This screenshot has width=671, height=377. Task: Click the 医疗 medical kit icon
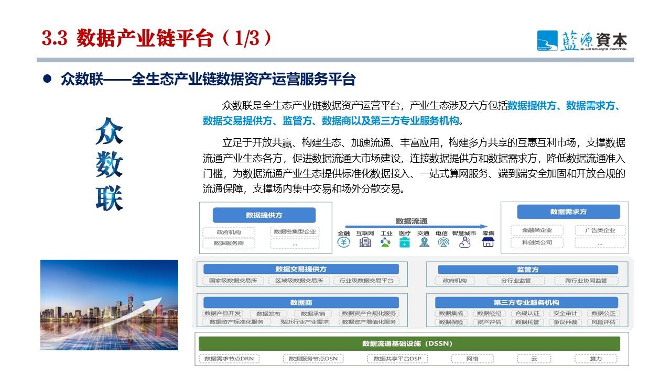[404, 242]
